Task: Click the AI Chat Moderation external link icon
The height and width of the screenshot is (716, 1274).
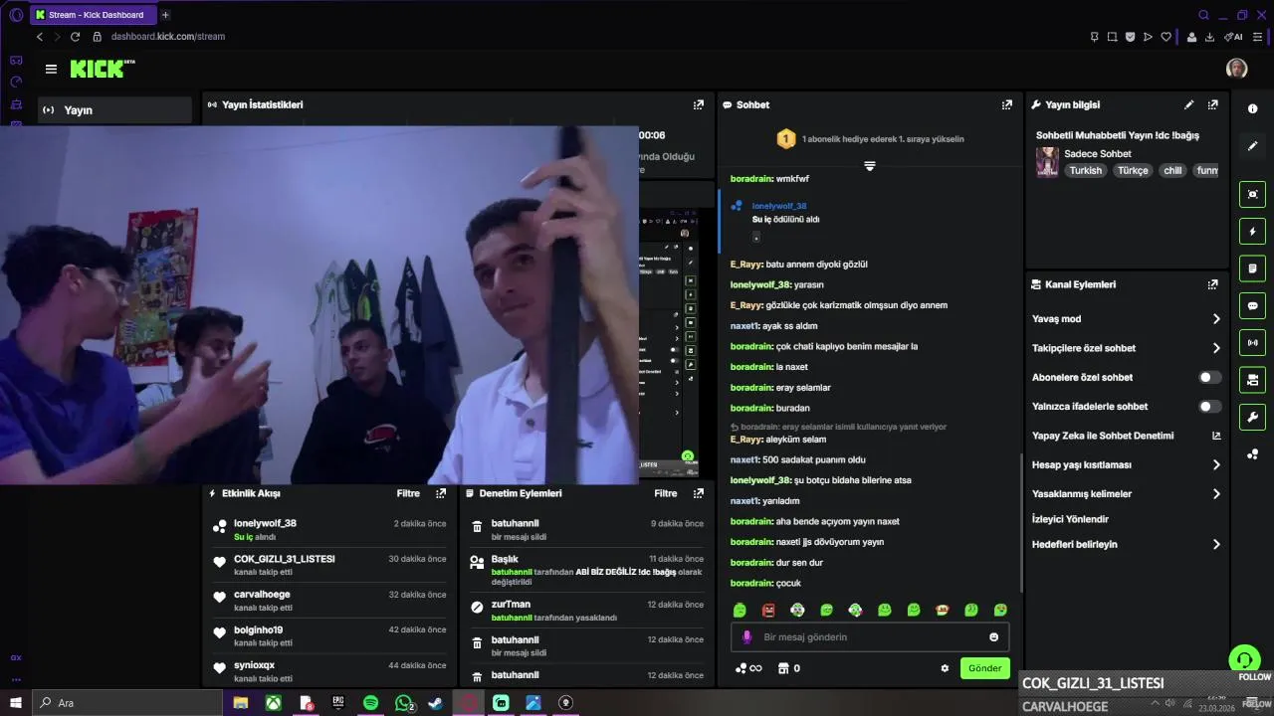Action: (1215, 436)
